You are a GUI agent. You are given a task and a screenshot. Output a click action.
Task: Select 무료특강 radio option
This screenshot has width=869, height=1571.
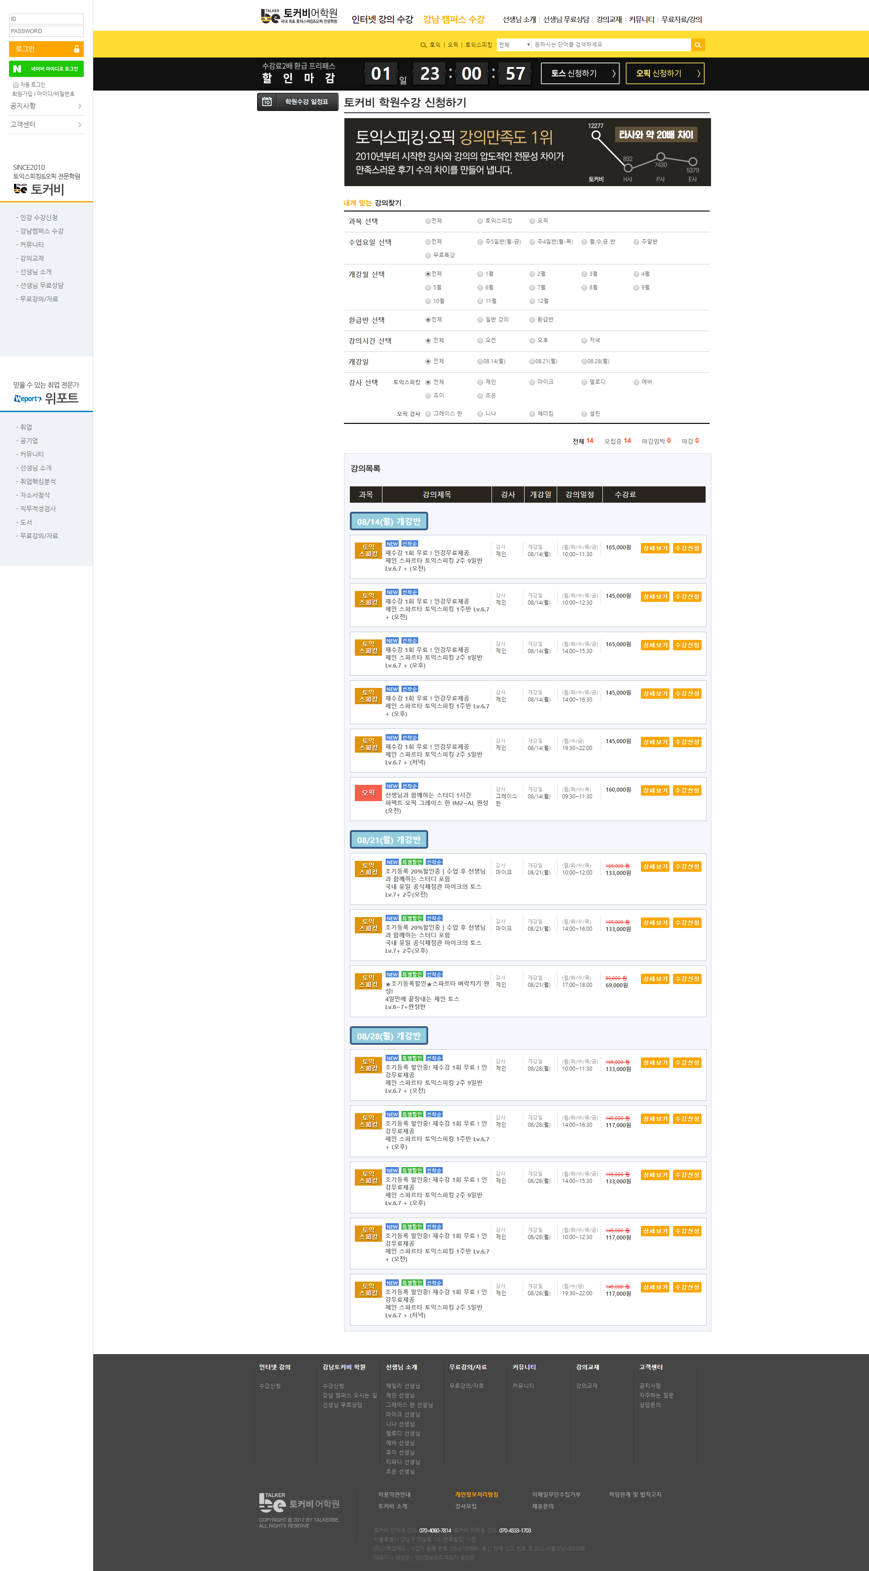[x=428, y=255]
